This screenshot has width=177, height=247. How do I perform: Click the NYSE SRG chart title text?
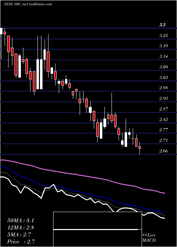pos(28,4)
